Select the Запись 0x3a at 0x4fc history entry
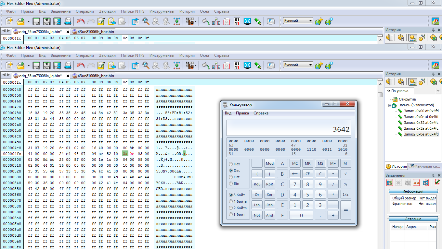Screen dimensions: 442x249 [x=421, y=128]
